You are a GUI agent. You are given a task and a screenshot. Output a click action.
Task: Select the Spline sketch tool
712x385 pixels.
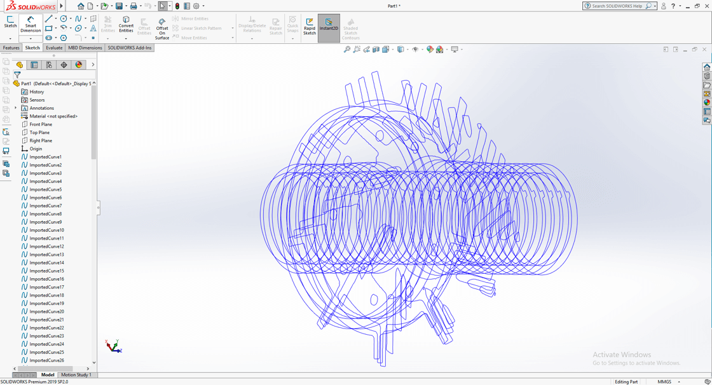tap(78, 18)
